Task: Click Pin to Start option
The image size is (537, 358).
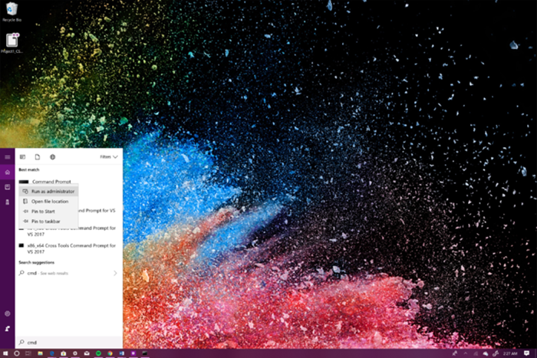Action: 43,211
